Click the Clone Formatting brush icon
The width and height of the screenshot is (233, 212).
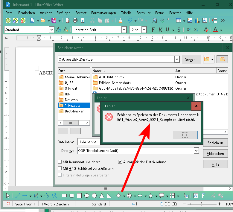120,20
